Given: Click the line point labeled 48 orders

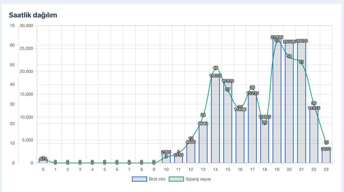Looking at the screenshot, I should [x=215, y=69].
